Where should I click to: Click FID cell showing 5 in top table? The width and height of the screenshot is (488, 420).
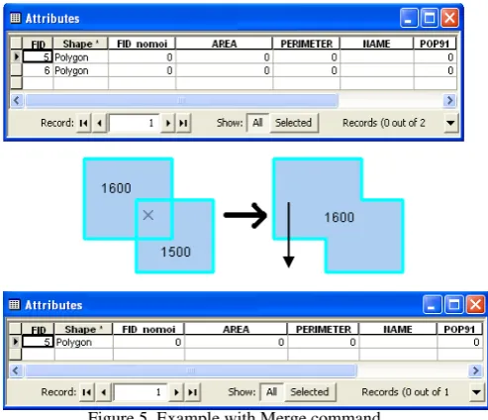[38, 57]
